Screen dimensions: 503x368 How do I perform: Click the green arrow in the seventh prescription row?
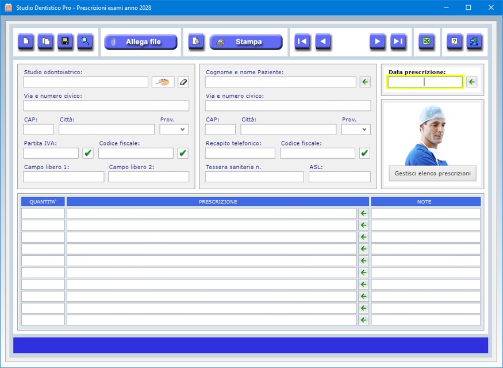pos(363,285)
